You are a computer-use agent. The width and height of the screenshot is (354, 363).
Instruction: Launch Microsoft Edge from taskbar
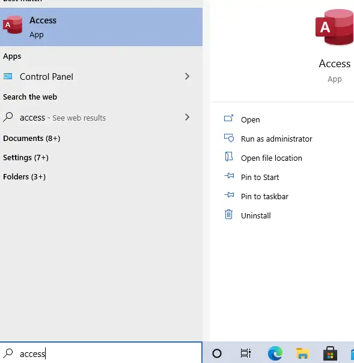point(275,353)
